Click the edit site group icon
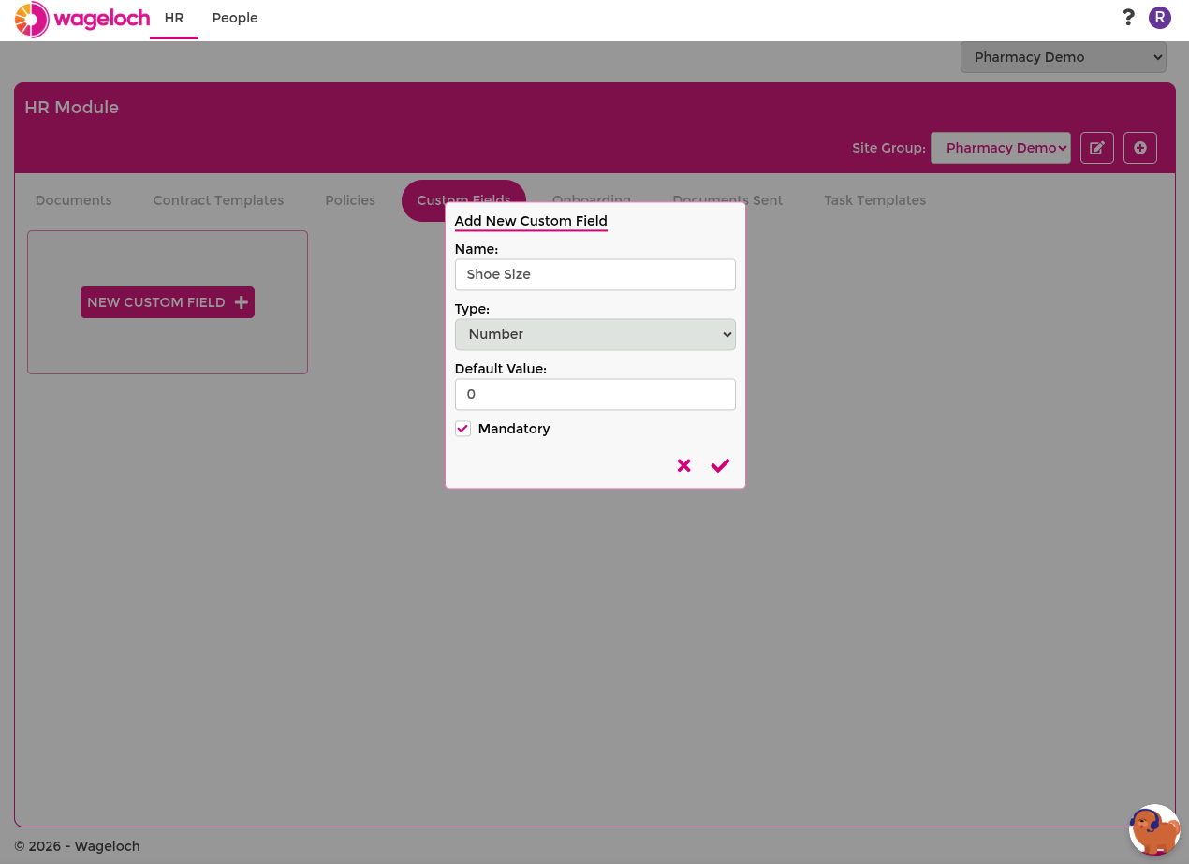This screenshot has height=864, width=1189. [x=1097, y=148]
